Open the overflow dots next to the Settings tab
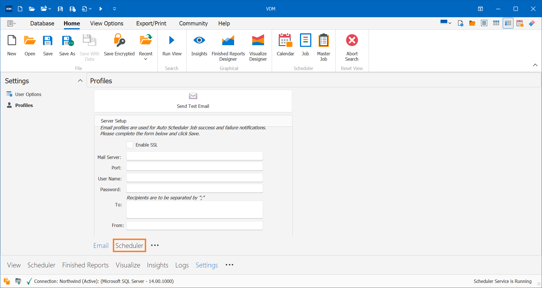Image resolution: width=542 pixels, height=288 pixels. click(230, 265)
